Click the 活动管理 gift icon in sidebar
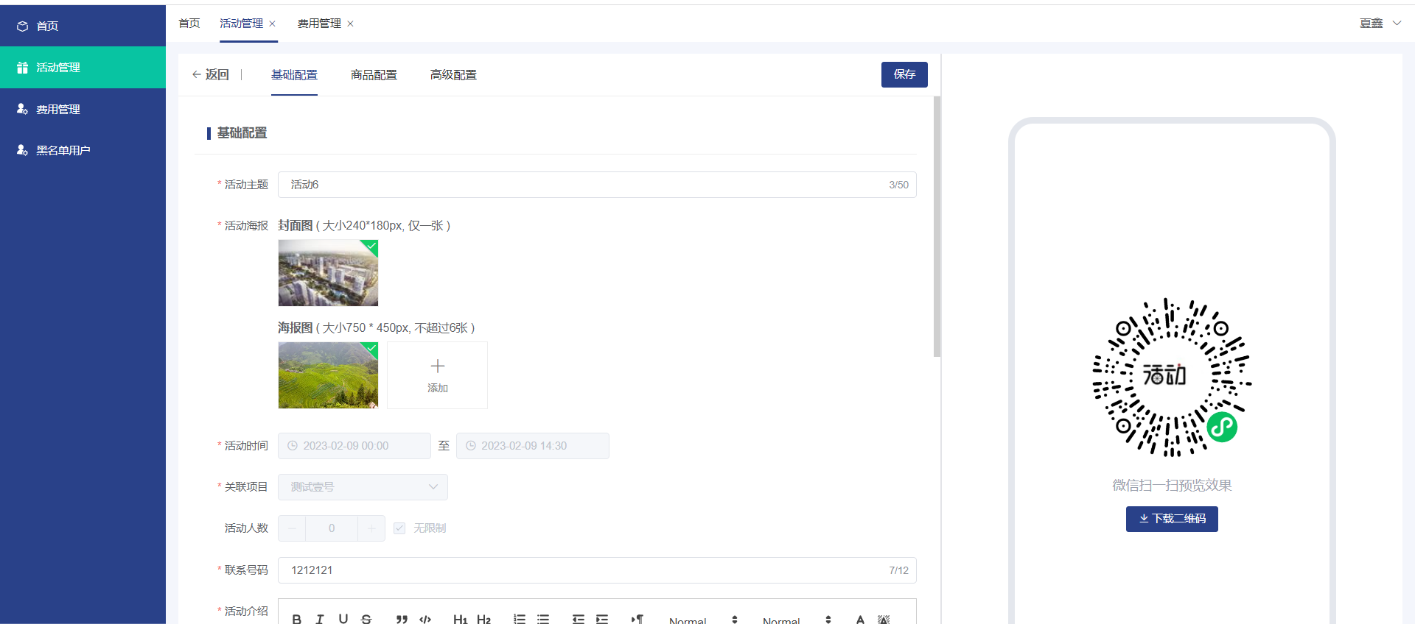Viewport: 1415px width, 624px height. [22, 67]
